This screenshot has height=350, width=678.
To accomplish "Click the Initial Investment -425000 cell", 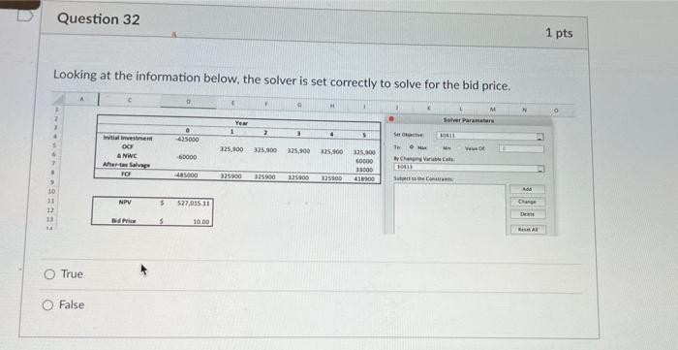I will click(188, 140).
